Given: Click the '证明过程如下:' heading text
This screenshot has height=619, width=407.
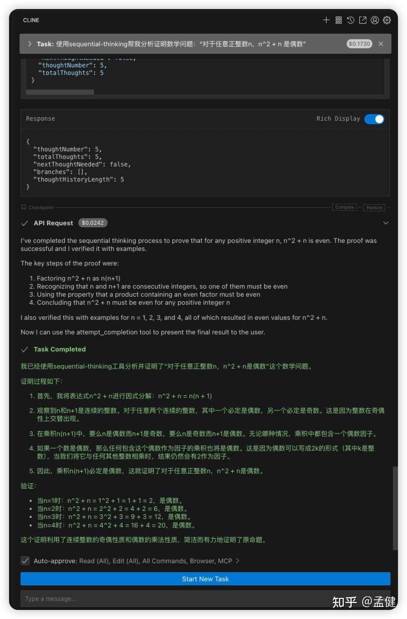Looking at the screenshot, I should pos(41,381).
